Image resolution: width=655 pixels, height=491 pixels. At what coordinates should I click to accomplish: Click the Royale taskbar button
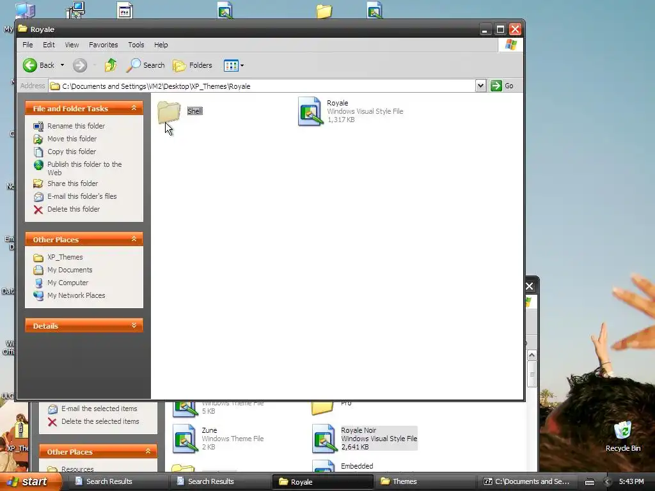point(322,481)
